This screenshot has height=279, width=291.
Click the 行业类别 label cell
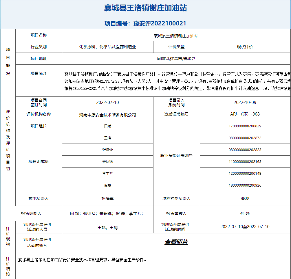point(39,47)
